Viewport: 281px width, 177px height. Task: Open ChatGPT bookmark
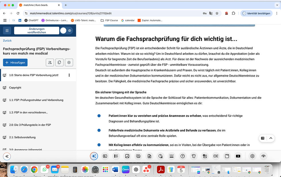pyautogui.click(x=31, y=20)
